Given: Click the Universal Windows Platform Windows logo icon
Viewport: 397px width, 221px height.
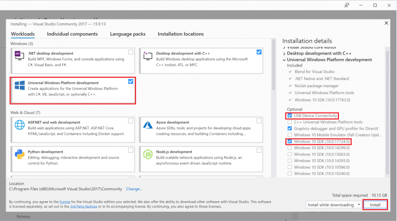Looking at the screenshot, I should (x=19, y=85).
